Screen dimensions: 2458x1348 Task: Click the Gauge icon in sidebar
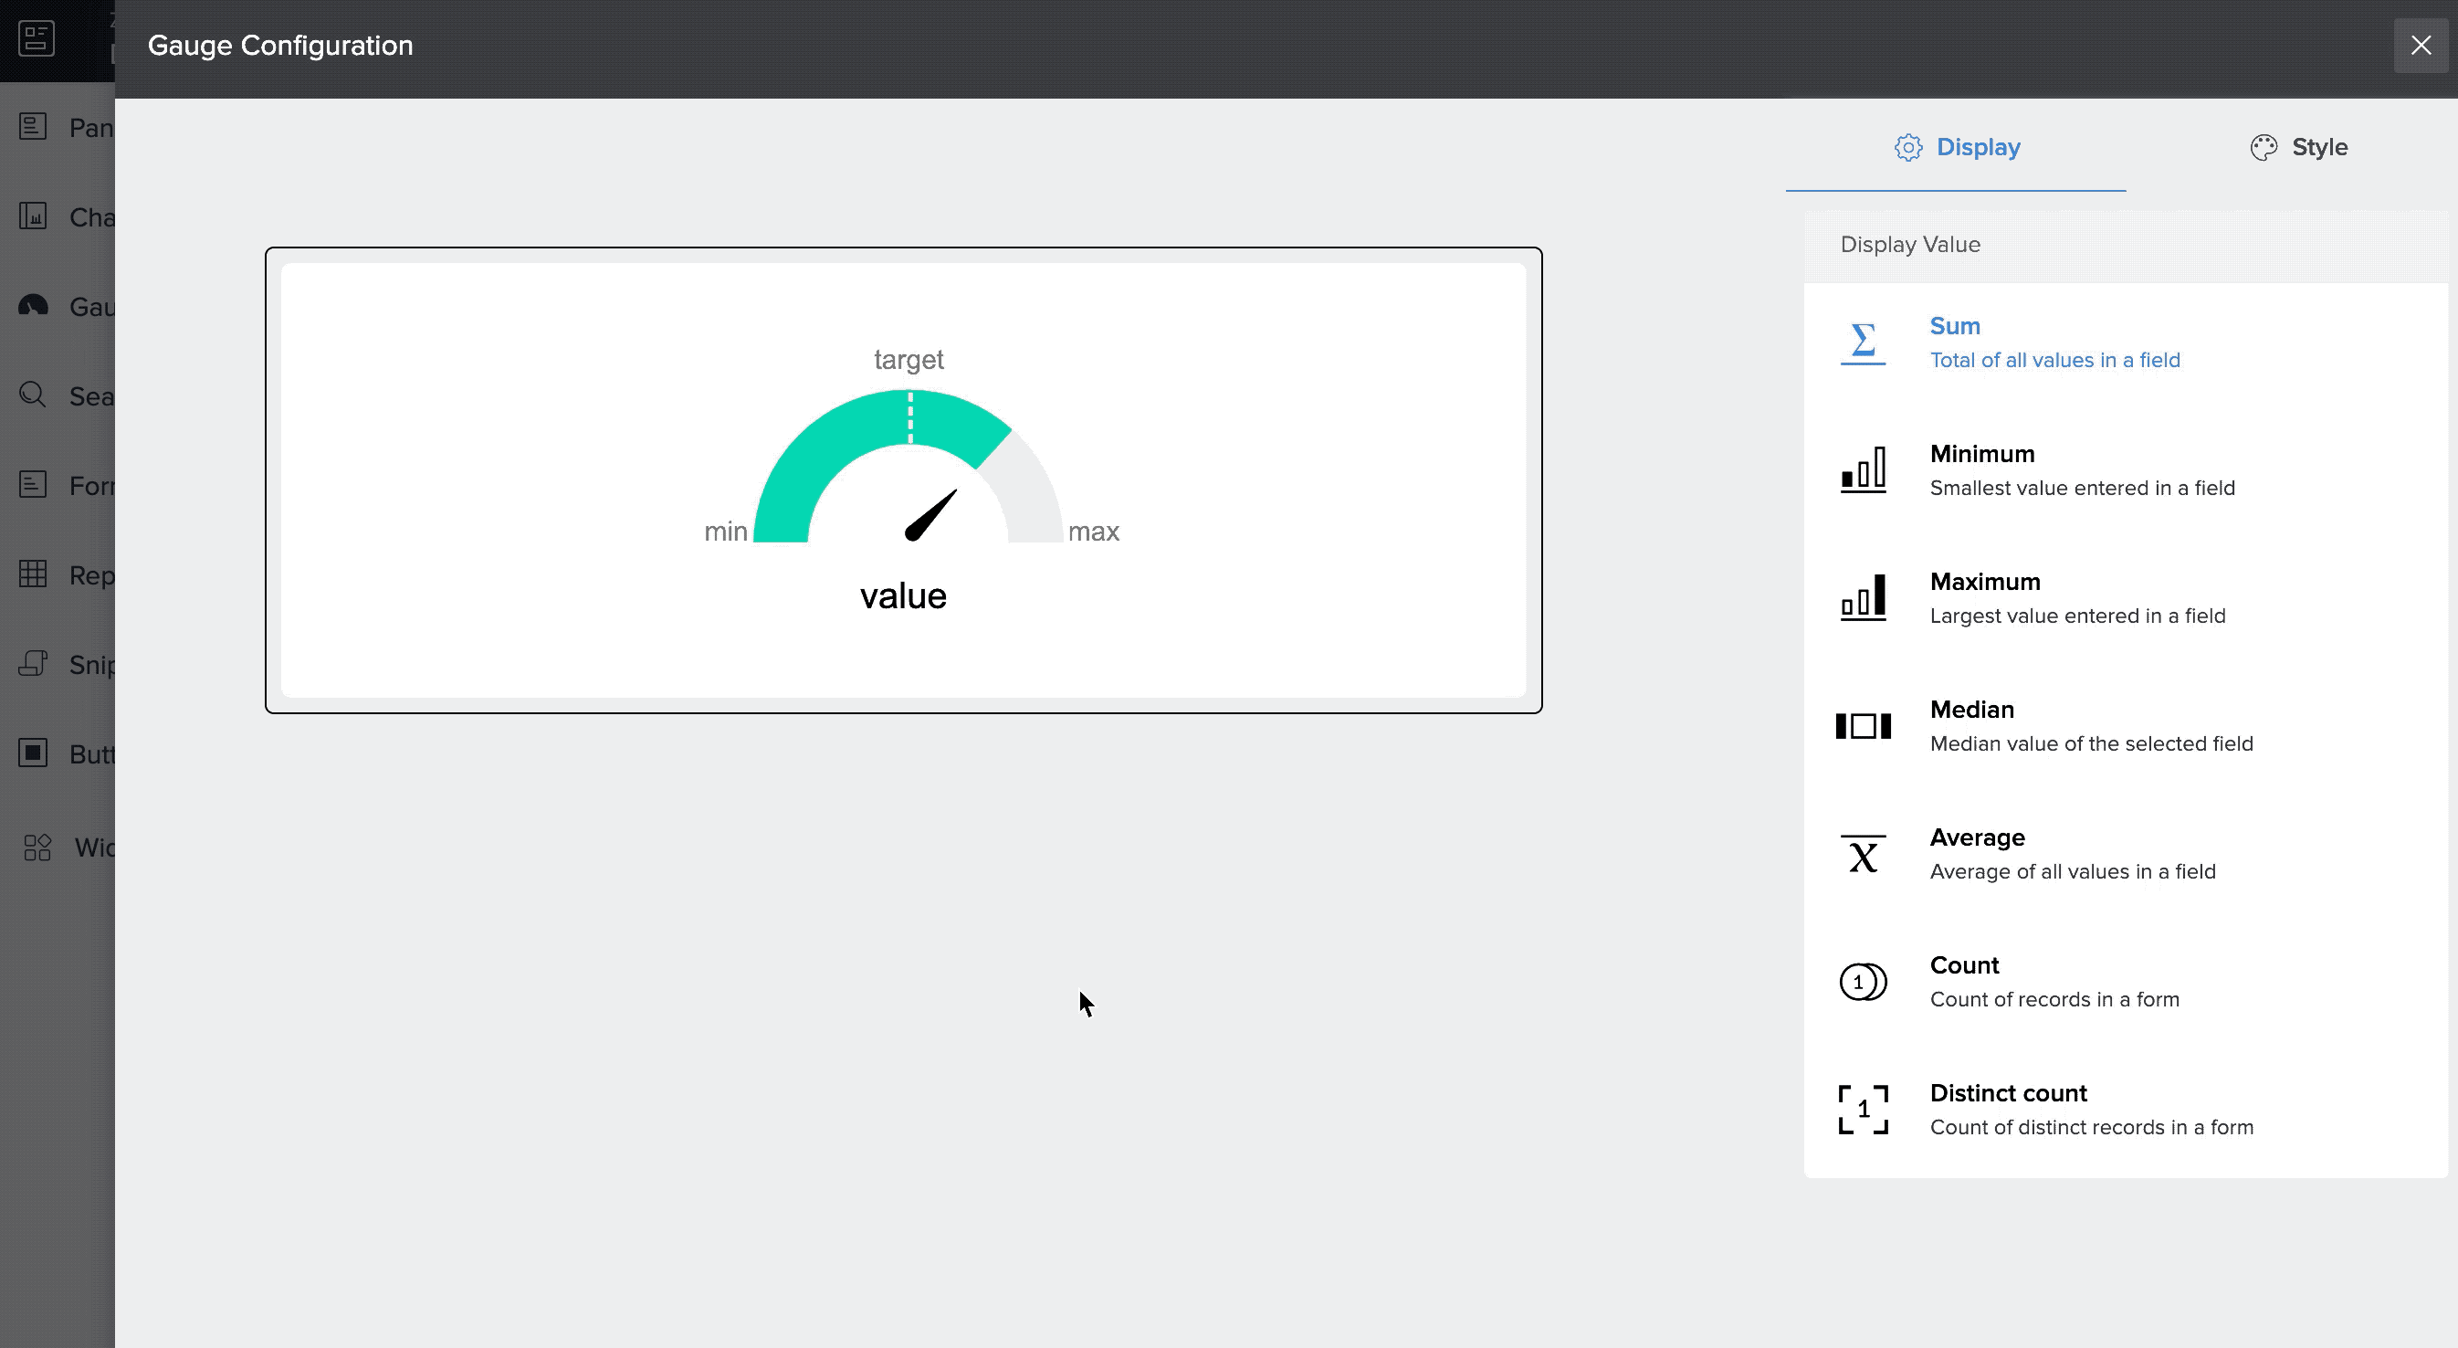coord(34,307)
